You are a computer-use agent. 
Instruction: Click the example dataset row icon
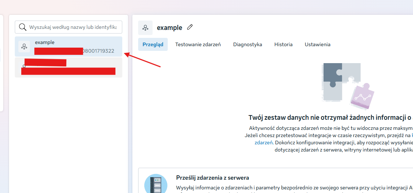point(24,47)
